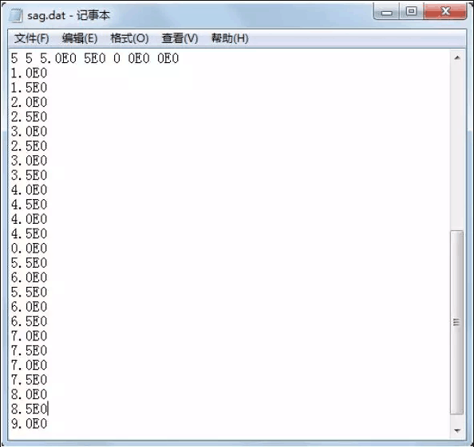Image resolution: width=474 pixels, height=447 pixels.
Task: Open the 查看(V) menu
Action: coord(180,38)
